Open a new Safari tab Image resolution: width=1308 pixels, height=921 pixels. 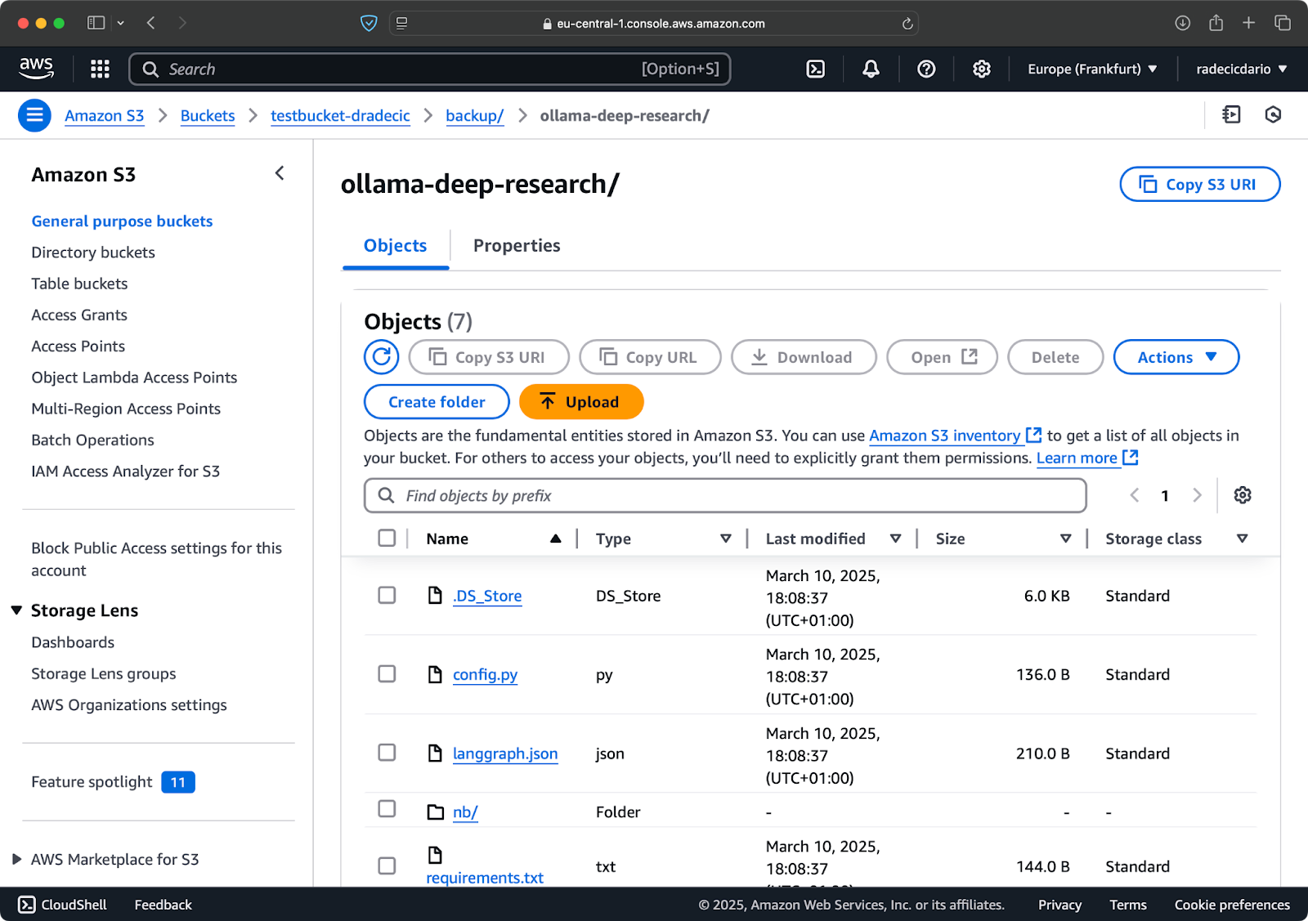pos(1248,23)
